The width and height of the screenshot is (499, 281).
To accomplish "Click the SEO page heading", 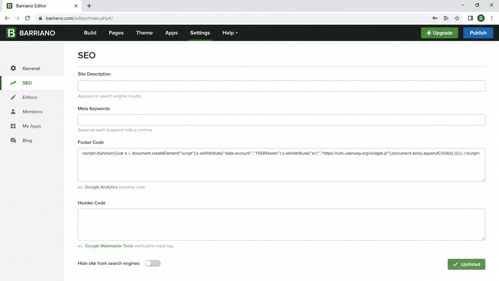I will pyautogui.click(x=87, y=56).
